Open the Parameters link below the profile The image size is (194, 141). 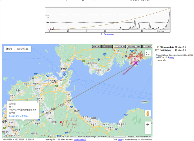[x=109, y=34]
